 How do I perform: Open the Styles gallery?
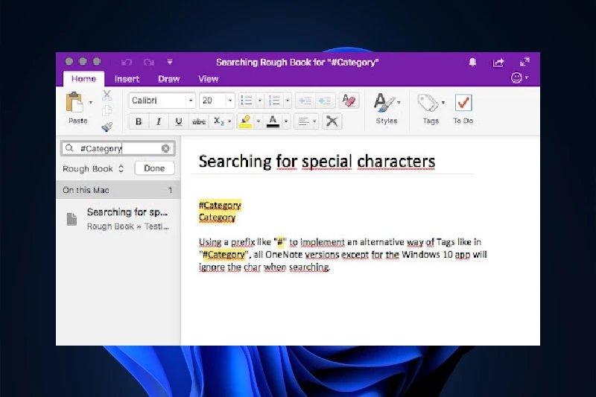click(387, 108)
